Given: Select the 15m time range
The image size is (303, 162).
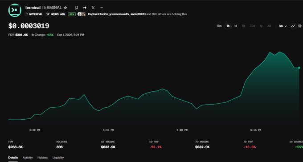Looking at the screenshot, I should tap(219, 26).
